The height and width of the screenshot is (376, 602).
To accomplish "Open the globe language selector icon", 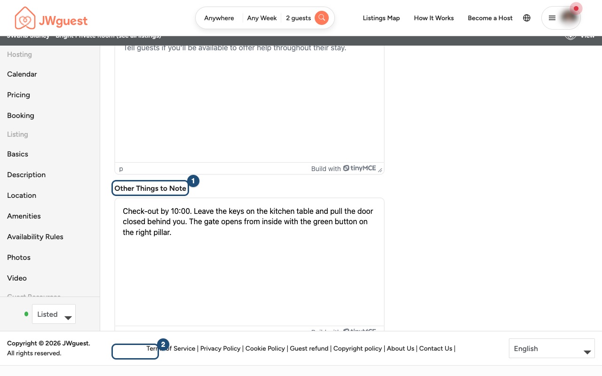I will pyautogui.click(x=527, y=18).
